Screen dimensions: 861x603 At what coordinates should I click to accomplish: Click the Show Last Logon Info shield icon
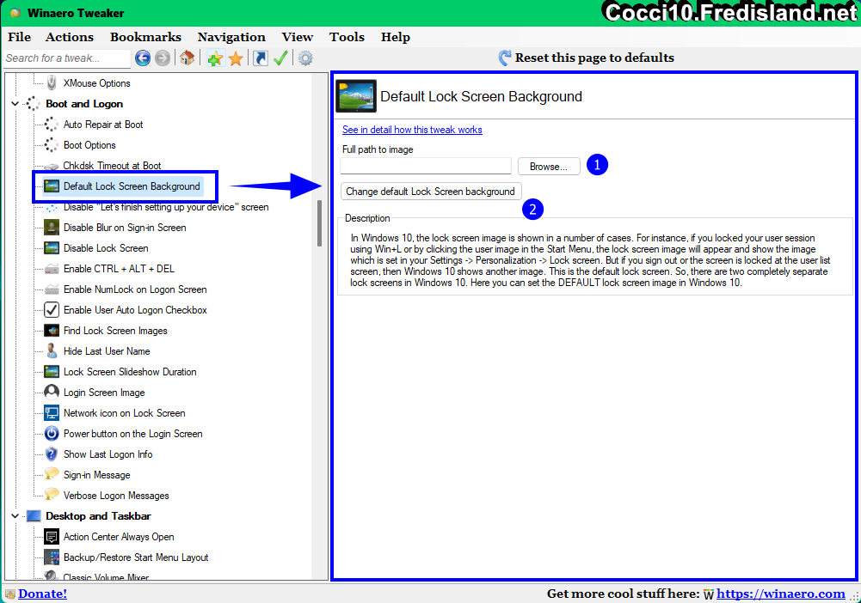click(51, 454)
